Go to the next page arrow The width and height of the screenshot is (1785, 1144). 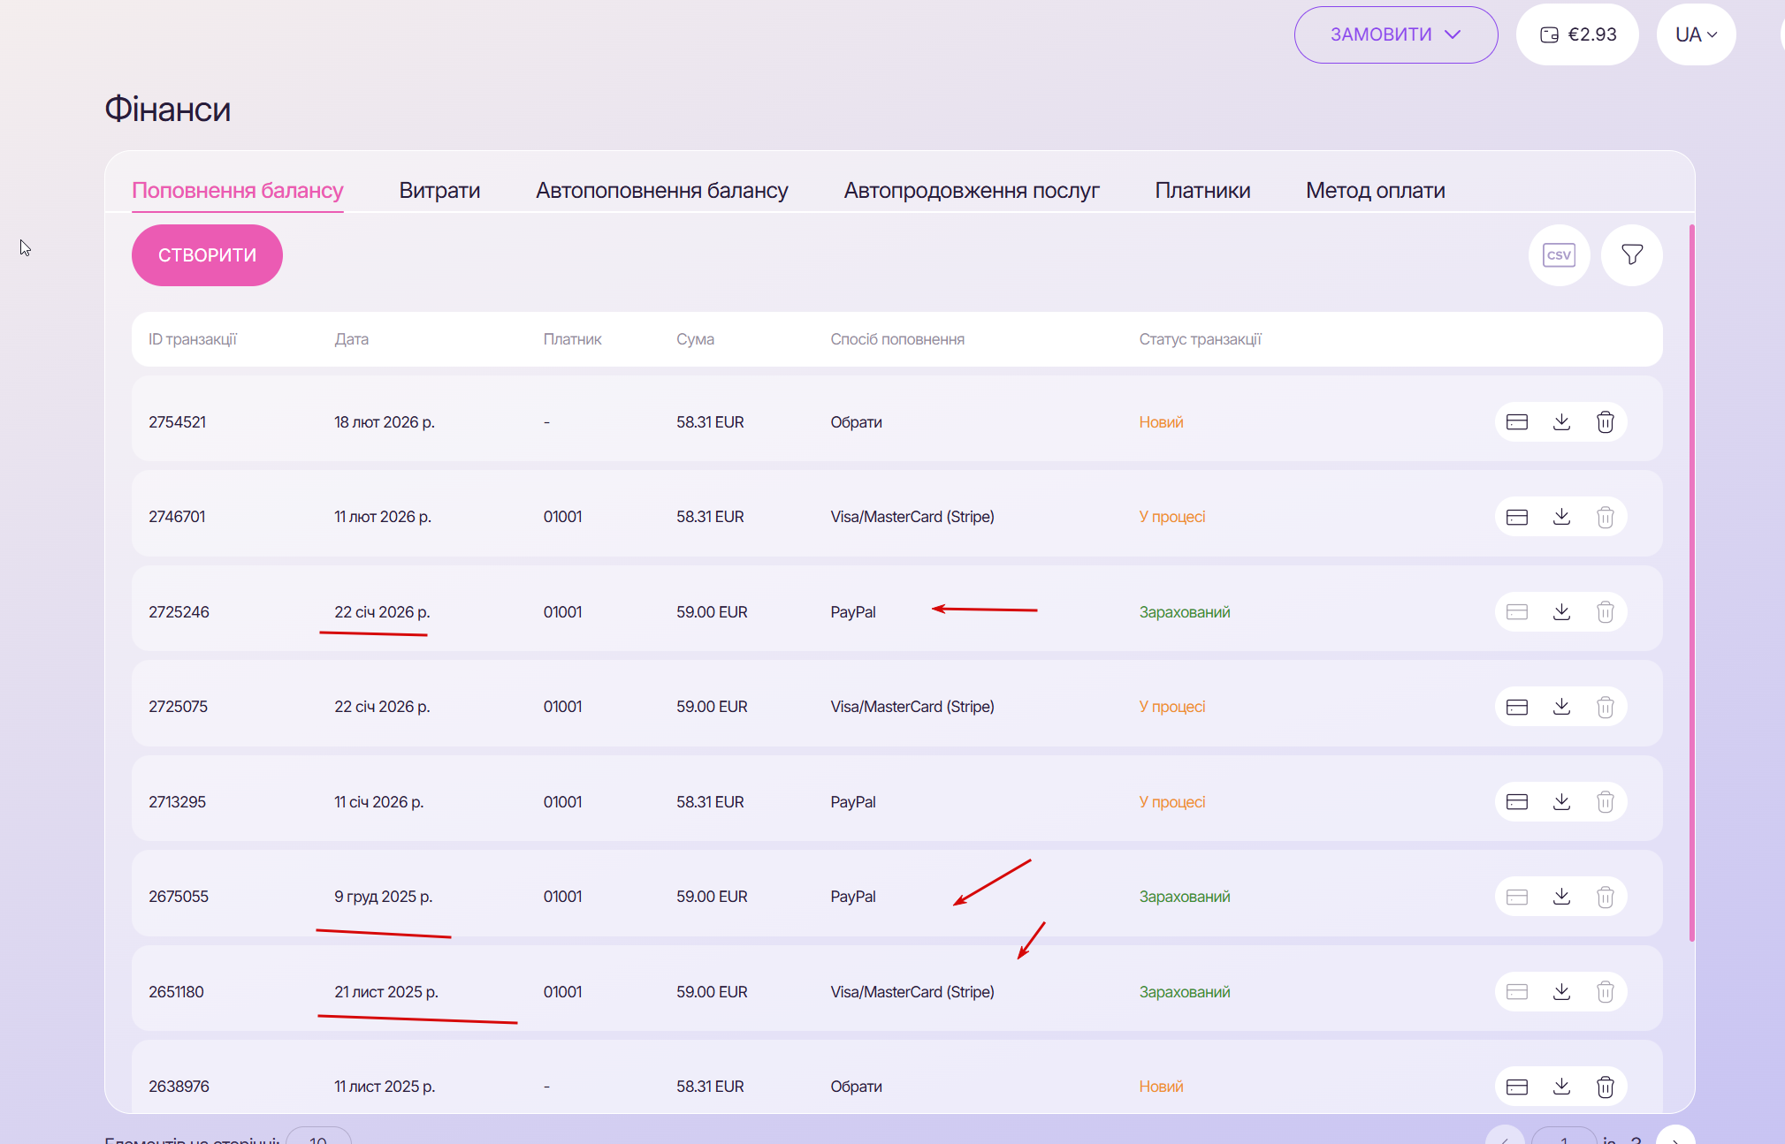click(1674, 1138)
